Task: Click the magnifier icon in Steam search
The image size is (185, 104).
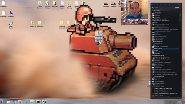Action: [x=153, y=8]
